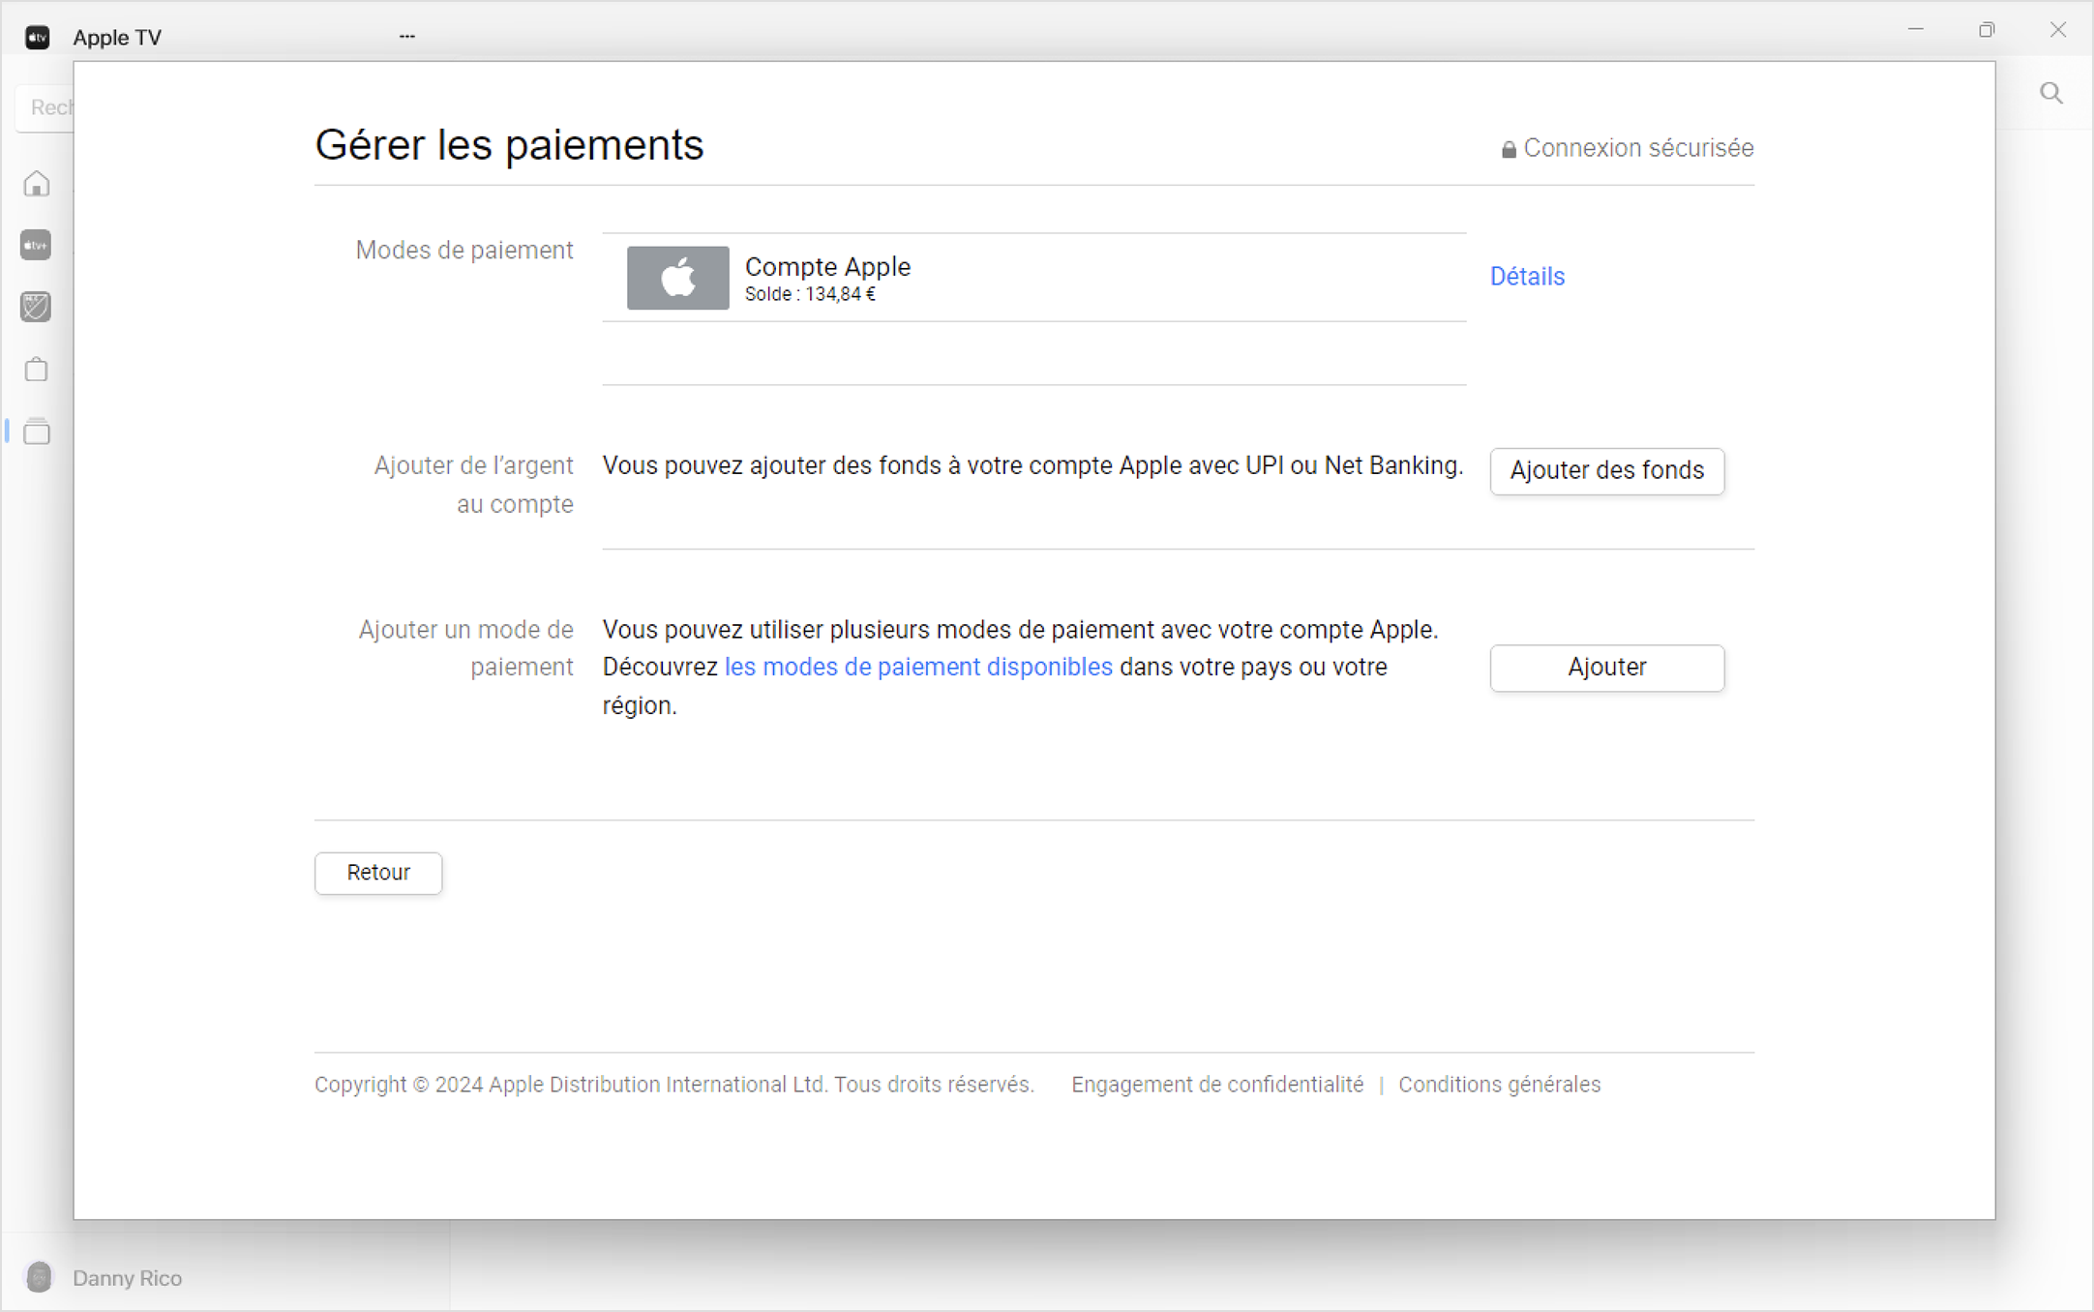2094x1312 pixels.
Task: Click the Solde : 134,84 € text
Action: 810,294
